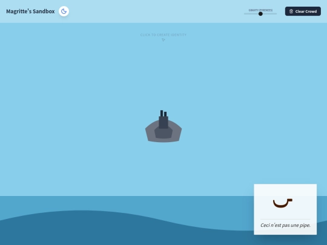Click the trash icon in Clear Crowd
This screenshot has width=327, height=245.
click(291, 11)
